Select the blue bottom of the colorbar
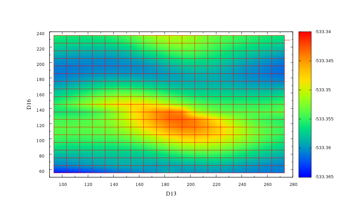Screen dimensions: 342x213 [x=305, y=174]
